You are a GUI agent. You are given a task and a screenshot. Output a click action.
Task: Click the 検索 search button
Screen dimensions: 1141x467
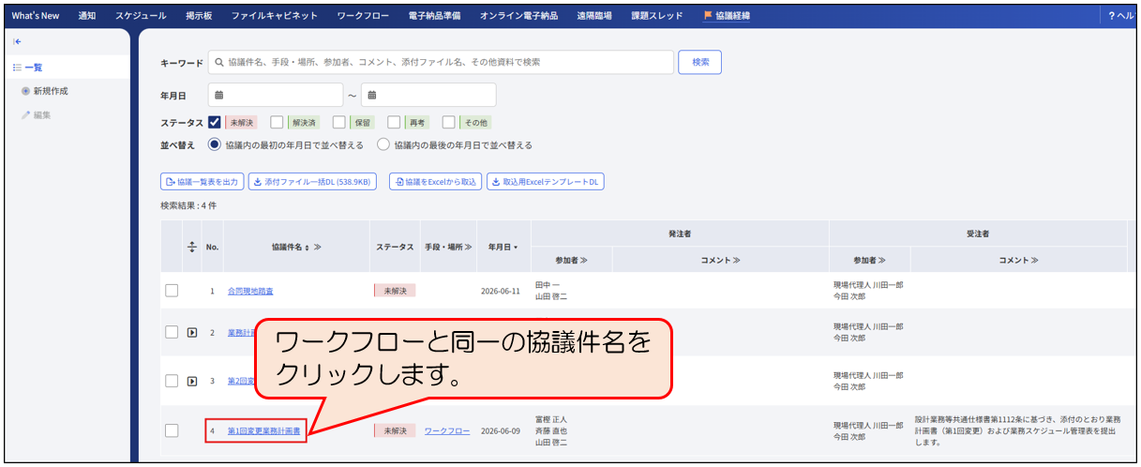pyautogui.click(x=700, y=62)
